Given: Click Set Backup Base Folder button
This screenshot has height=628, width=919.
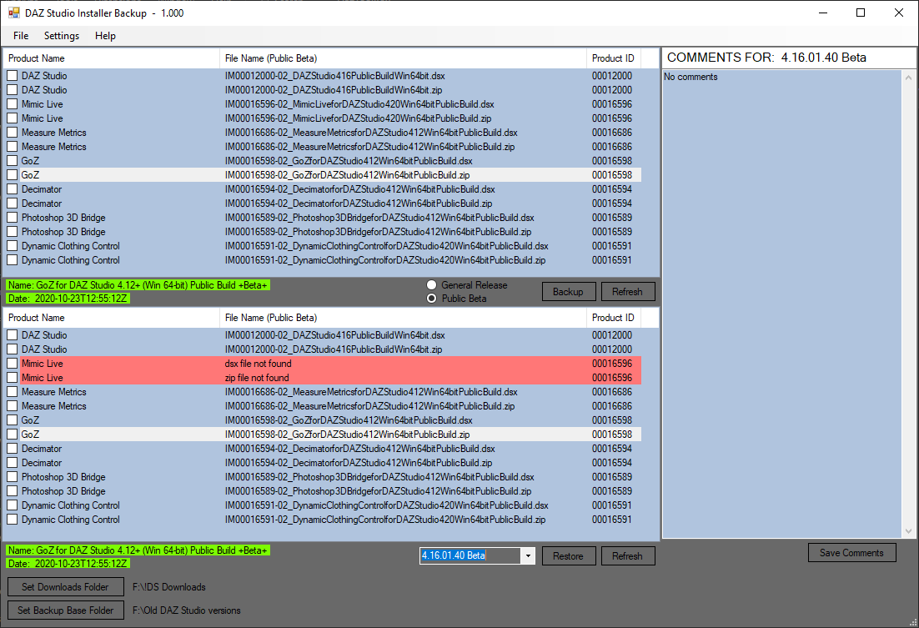Looking at the screenshot, I should coord(65,610).
